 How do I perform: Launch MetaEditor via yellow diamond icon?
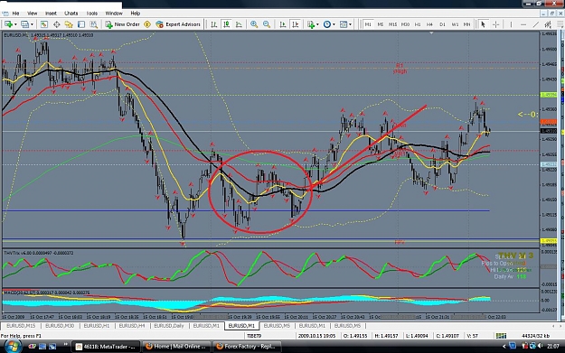click(147, 24)
